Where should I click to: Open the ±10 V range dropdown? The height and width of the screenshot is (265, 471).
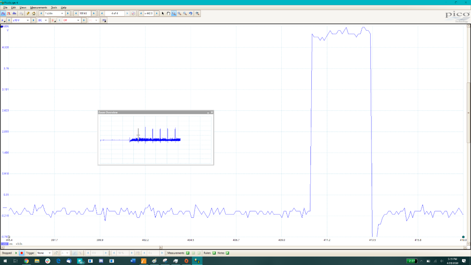pos(21,20)
